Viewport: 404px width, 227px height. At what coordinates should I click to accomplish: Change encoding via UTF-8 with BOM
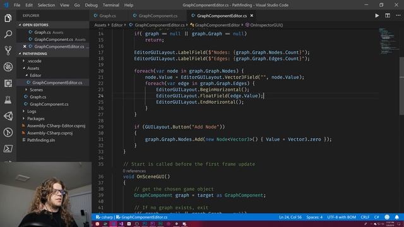tap(342, 217)
